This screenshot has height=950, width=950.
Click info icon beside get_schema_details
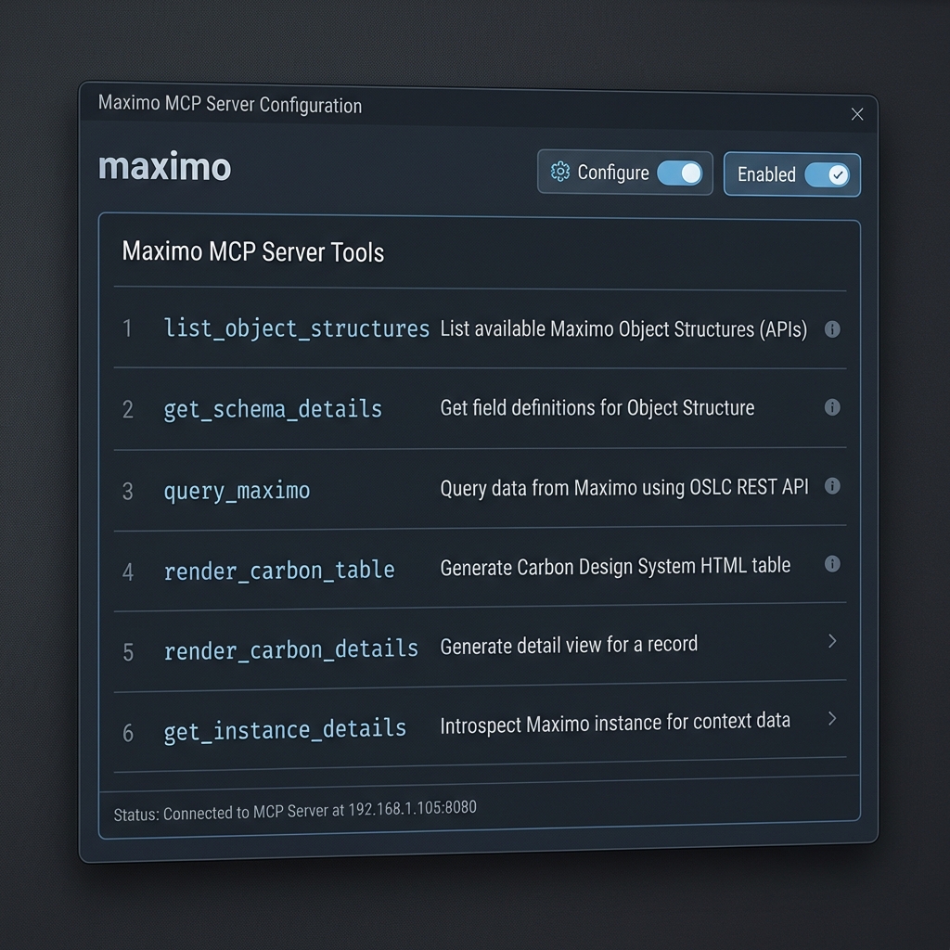(x=832, y=407)
